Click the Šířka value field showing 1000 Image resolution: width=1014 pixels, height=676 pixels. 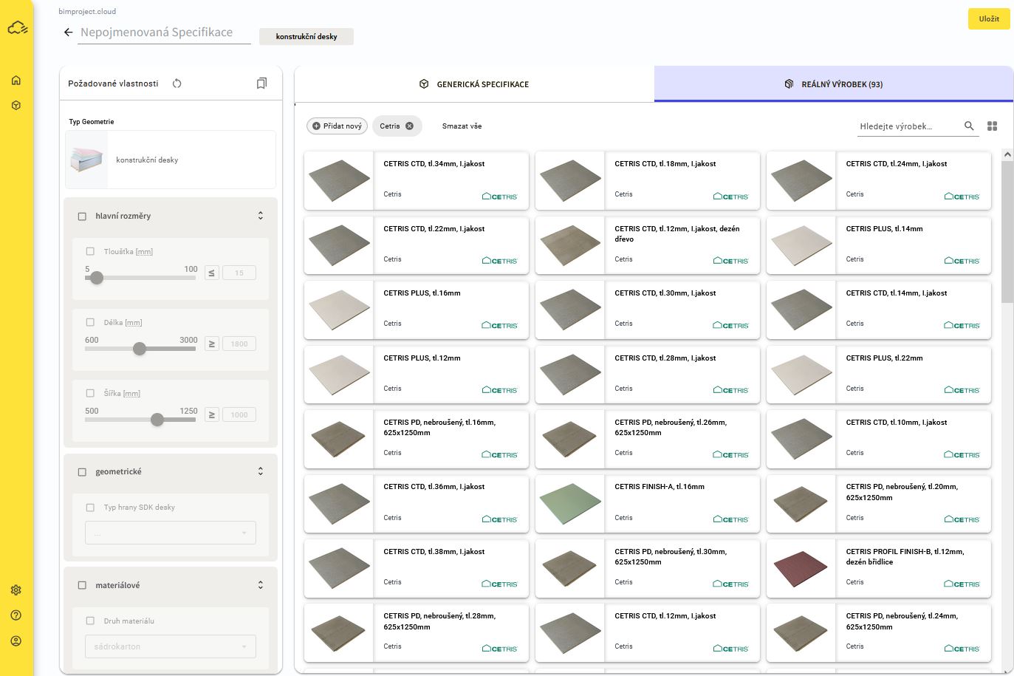tap(239, 414)
